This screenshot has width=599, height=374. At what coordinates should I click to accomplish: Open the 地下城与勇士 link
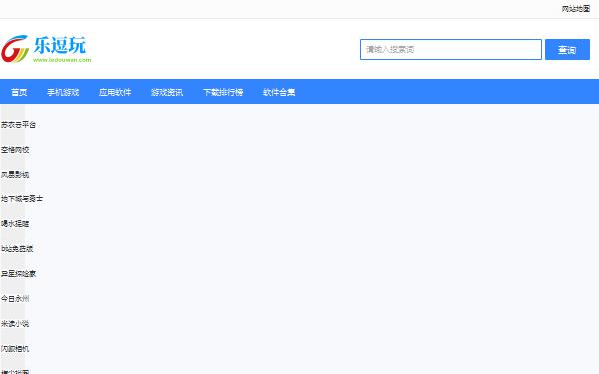pos(22,199)
